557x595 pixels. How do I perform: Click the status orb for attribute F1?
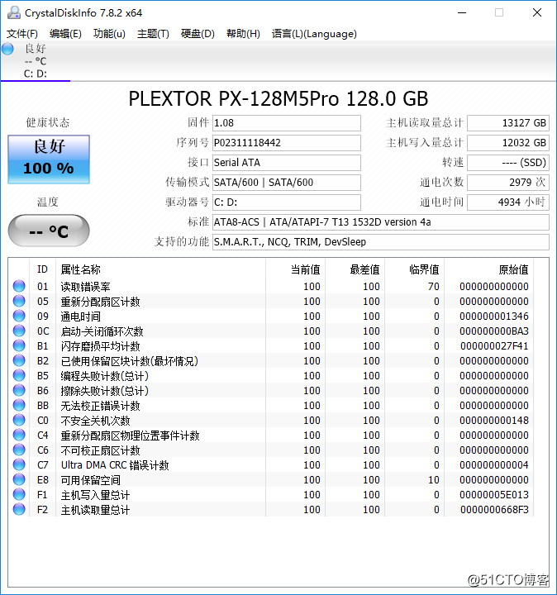19,494
